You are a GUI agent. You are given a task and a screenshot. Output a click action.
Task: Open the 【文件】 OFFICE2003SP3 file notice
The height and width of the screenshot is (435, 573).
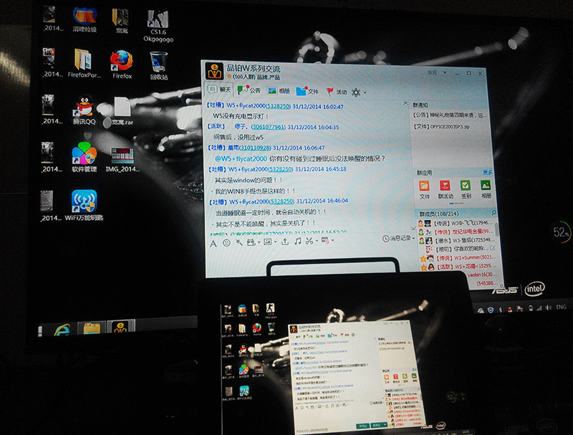pyautogui.click(x=441, y=126)
